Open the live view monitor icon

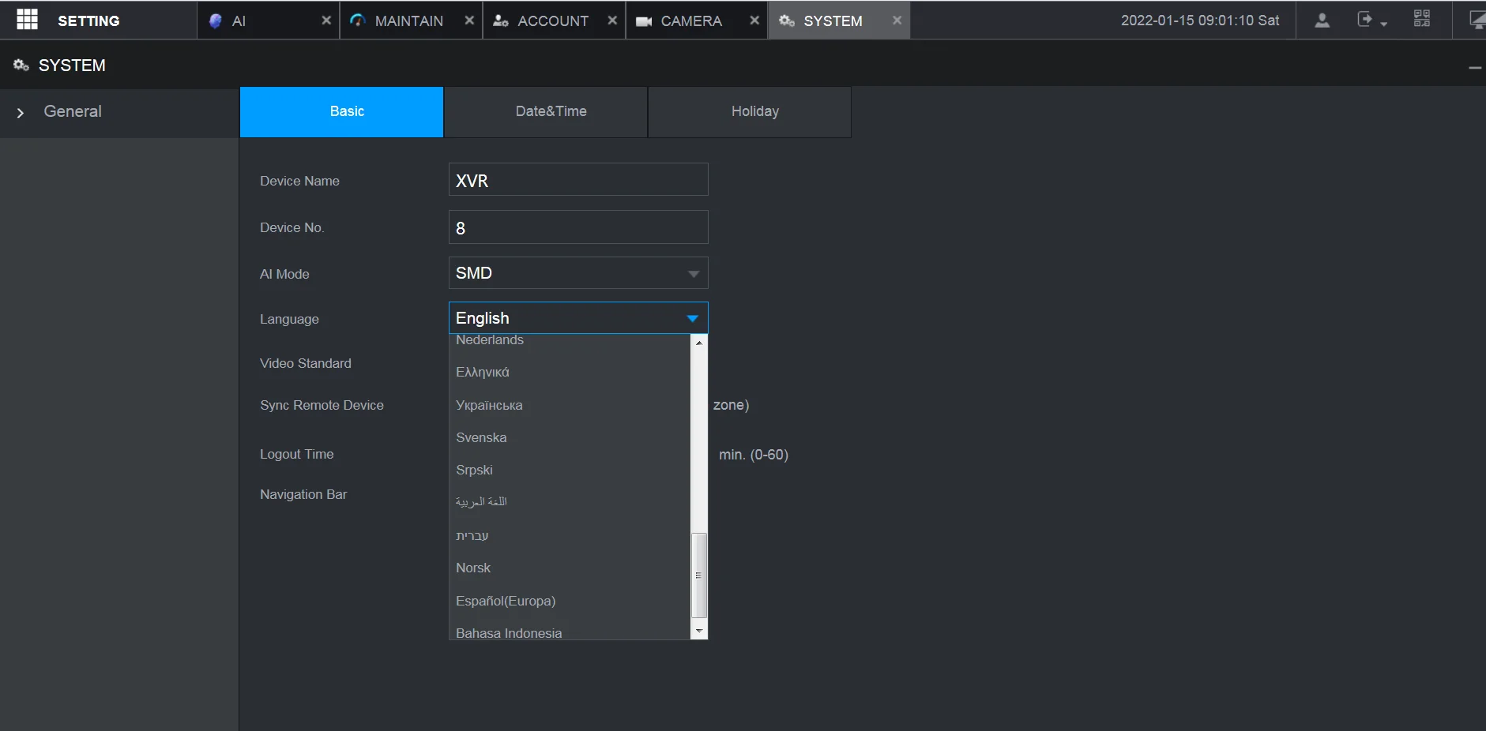[x=1477, y=20]
